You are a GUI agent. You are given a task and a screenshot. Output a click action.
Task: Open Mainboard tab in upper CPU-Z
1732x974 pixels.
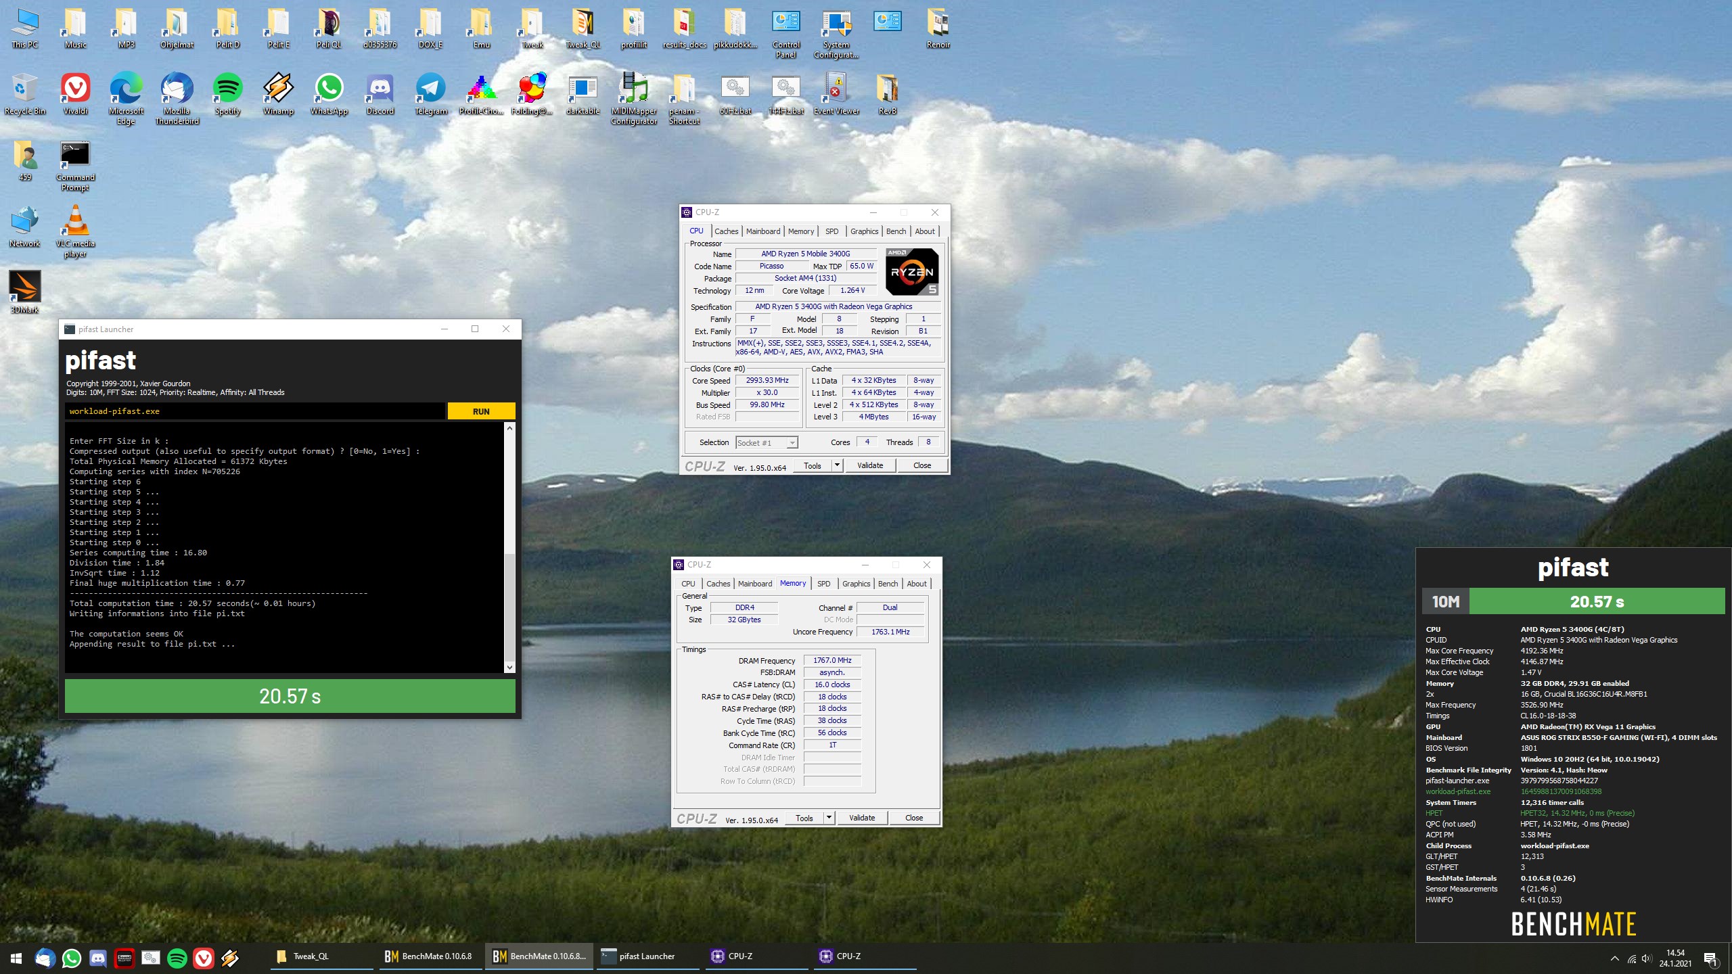(x=763, y=231)
